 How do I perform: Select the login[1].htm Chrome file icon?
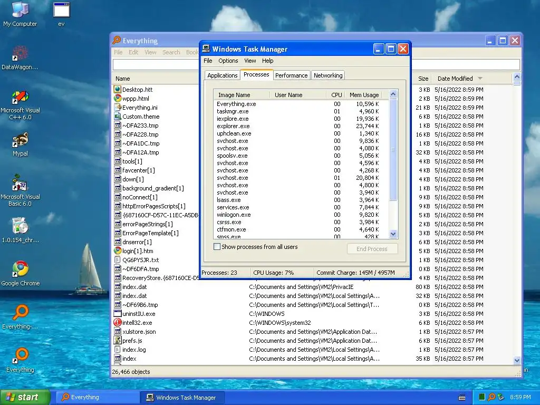(x=118, y=251)
